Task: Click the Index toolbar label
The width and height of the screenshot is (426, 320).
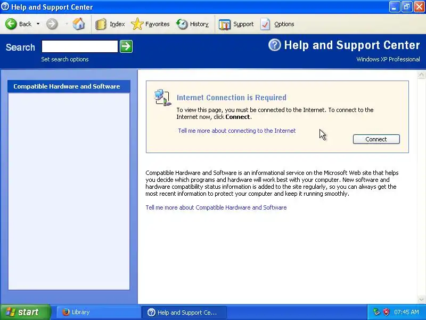Action: (x=117, y=24)
